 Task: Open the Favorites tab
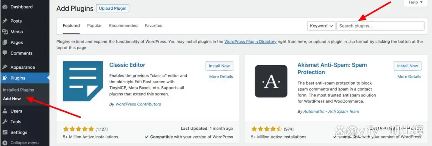tap(153, 26)
